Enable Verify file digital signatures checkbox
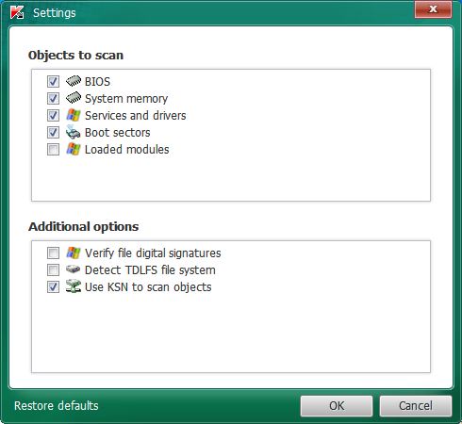Image resolution: width=462 pixels, height=424 pixels. point(53,253)
